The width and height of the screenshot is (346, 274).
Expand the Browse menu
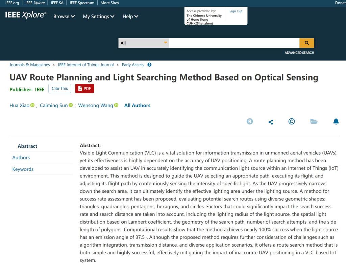(64, 16)
